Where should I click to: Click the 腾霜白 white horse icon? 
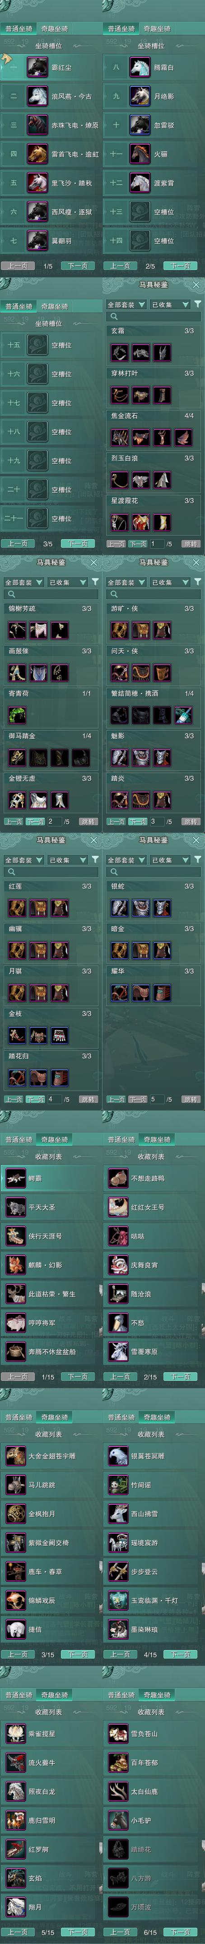click(x=140, y=67)
